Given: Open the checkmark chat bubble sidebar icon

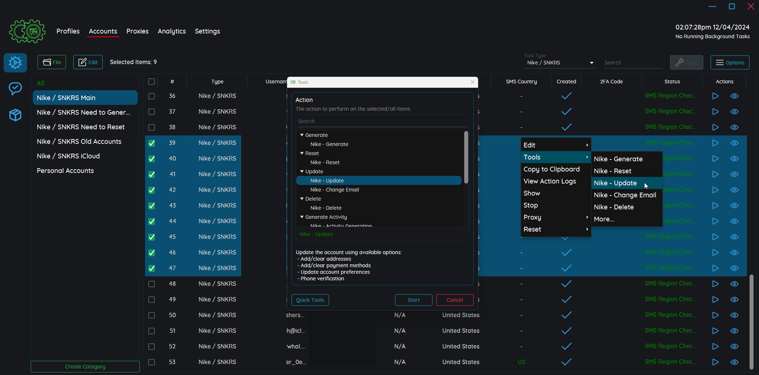Looking at the screenshot, I should (x=15, y=88).
